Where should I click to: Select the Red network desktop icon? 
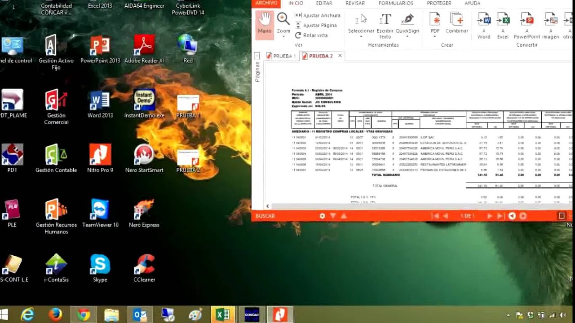[188, 49]
